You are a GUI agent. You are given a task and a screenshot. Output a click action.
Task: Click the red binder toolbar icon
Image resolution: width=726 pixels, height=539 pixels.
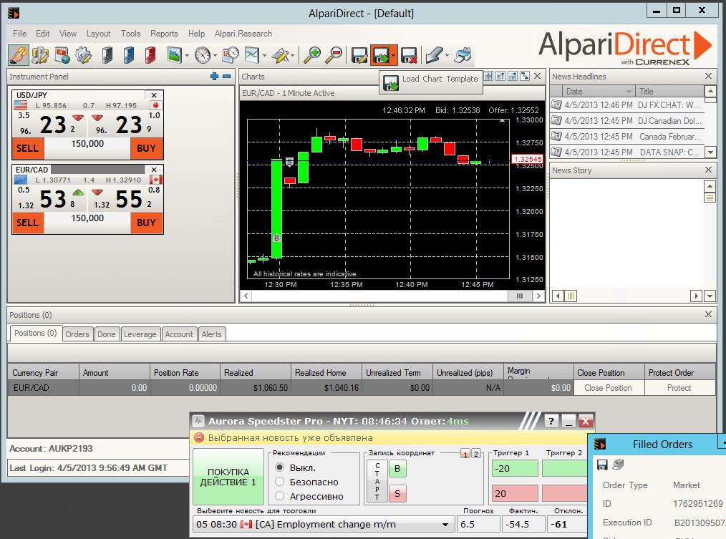[150, 55]
